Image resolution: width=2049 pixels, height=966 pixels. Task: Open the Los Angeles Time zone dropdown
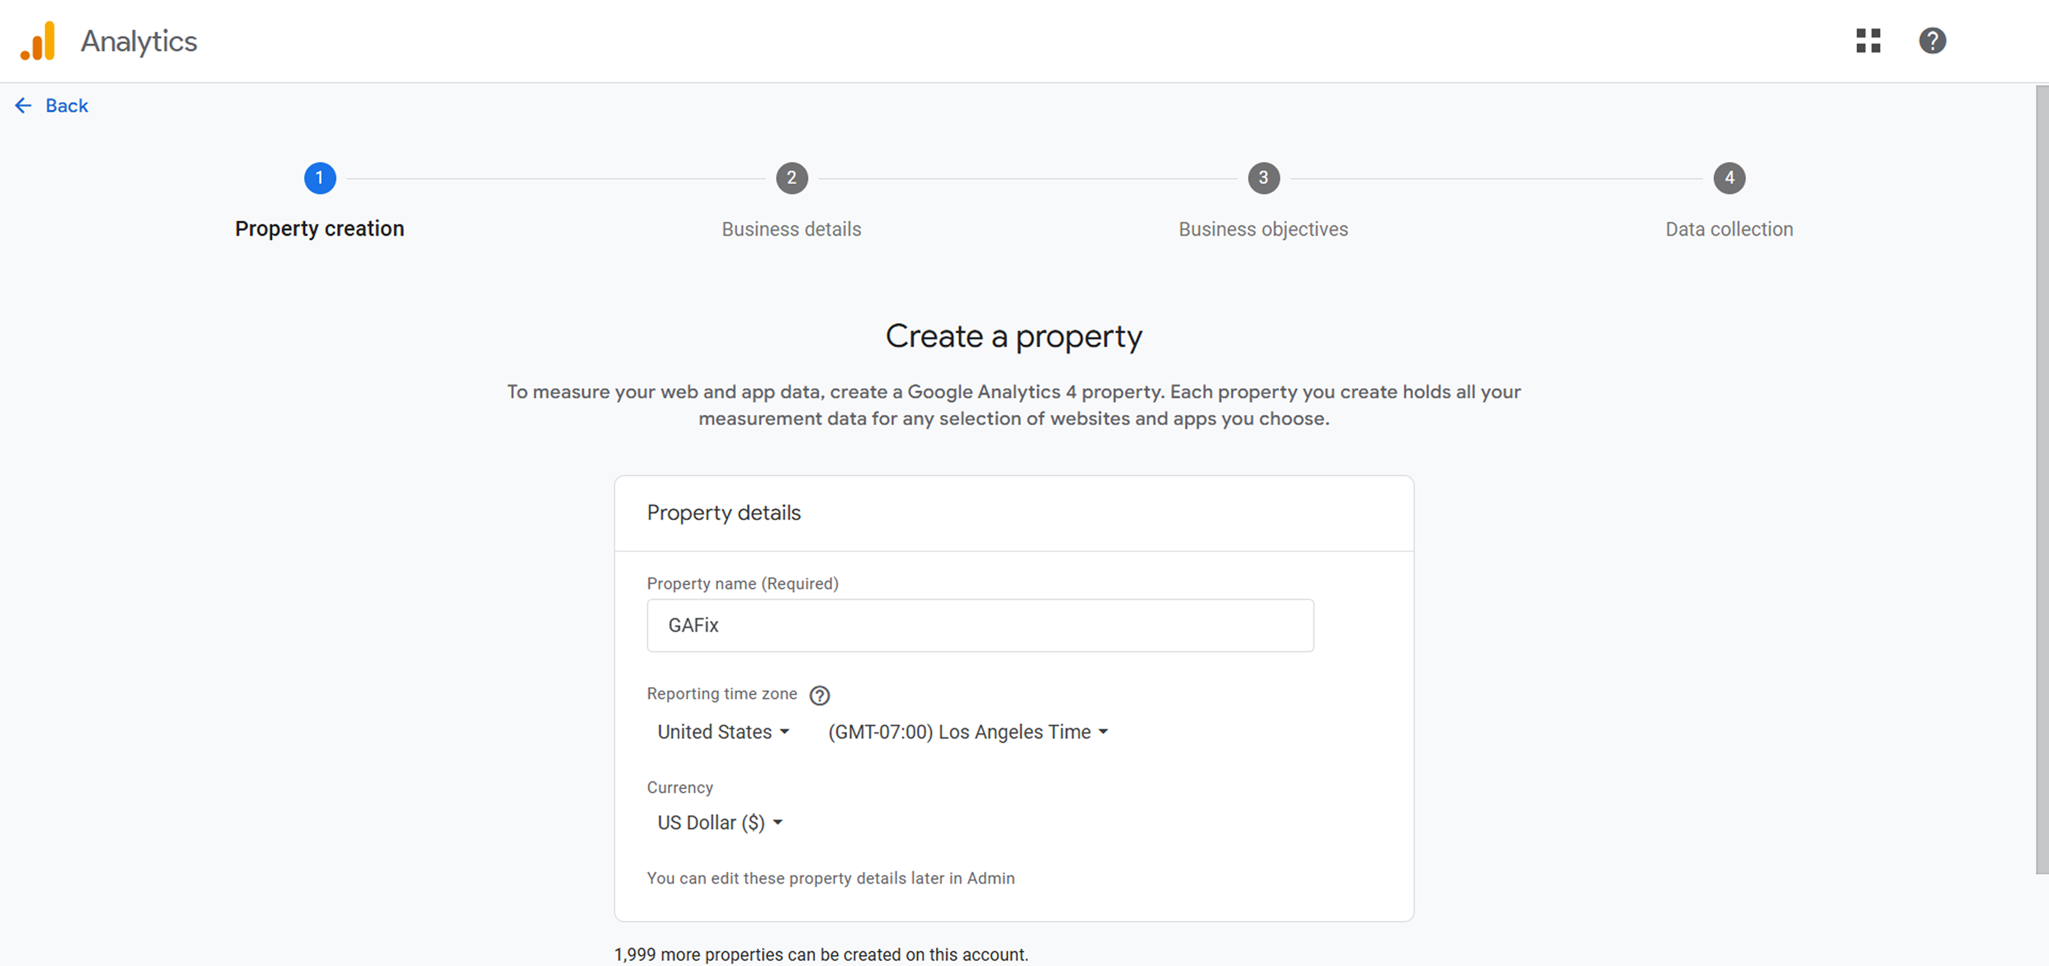click(968, 732)
